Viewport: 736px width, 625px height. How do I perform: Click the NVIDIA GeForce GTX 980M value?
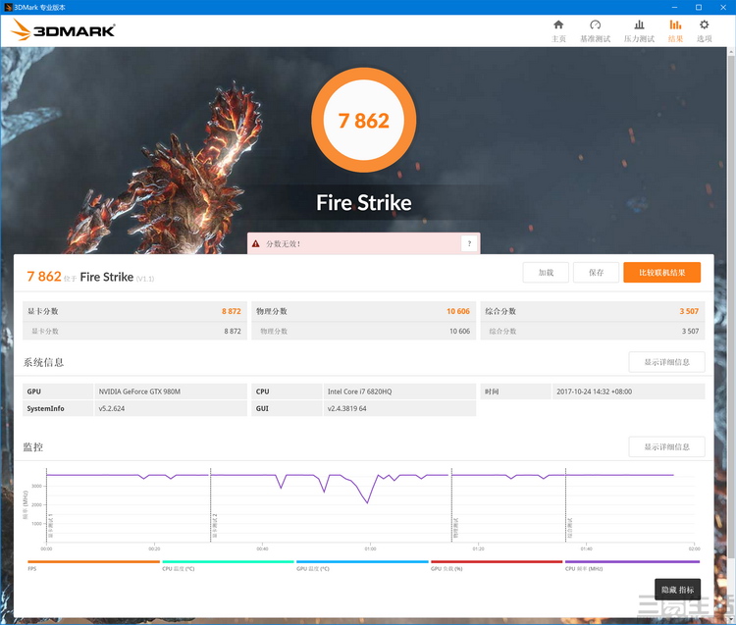(x=139, y=391)
